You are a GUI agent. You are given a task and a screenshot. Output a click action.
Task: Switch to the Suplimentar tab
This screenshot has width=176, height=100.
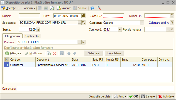point(32,36)
